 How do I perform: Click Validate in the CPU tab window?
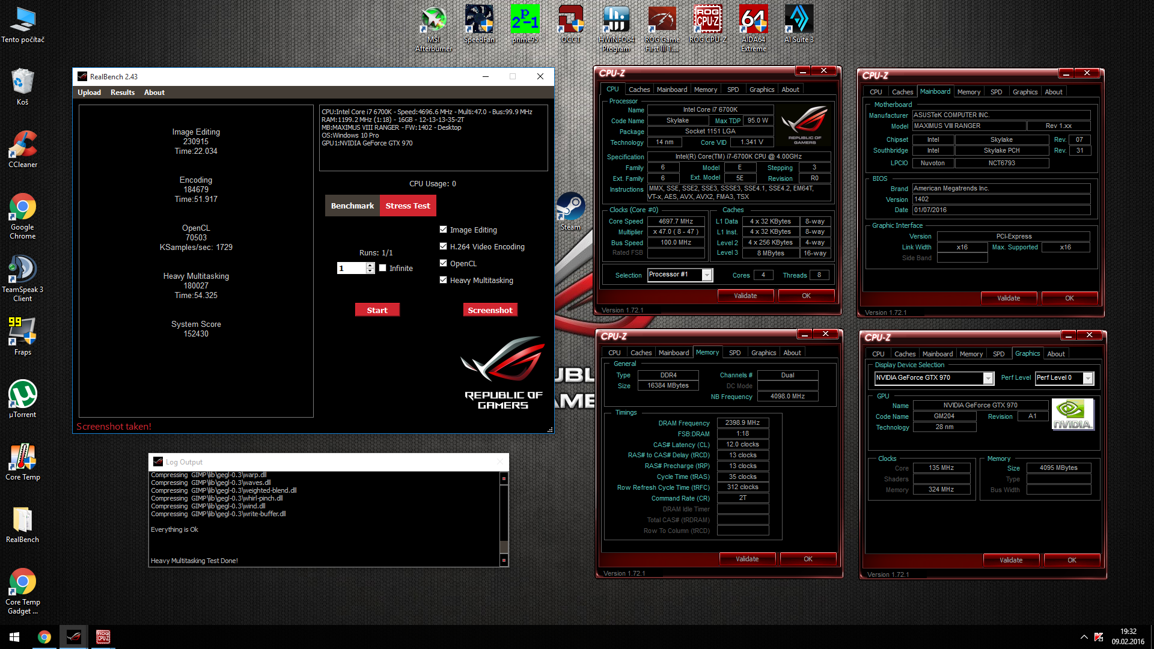745,296
